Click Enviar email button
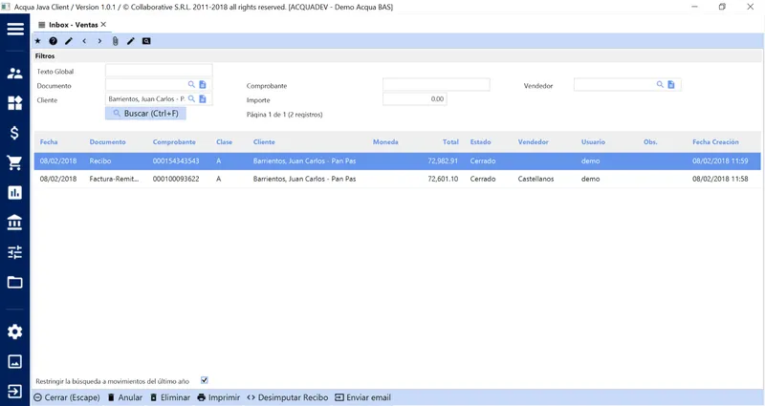The image size is (765, 406). pos(363,397)
